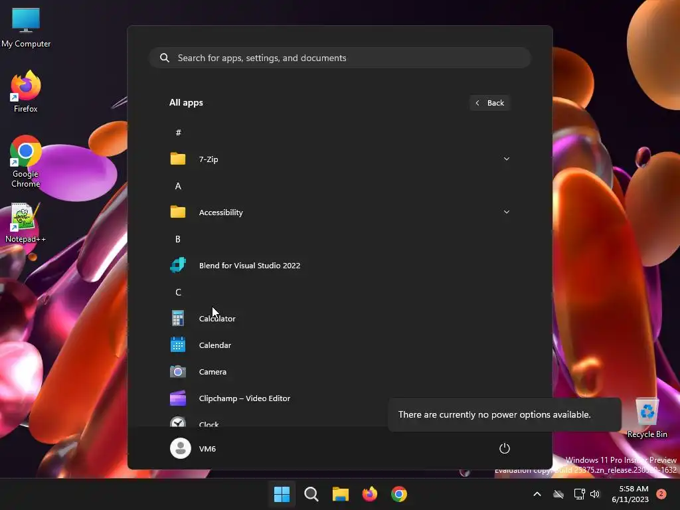The image size is (680, 510).
Task: Select the '7-Zip' folder label
Action: click(209, 159)
